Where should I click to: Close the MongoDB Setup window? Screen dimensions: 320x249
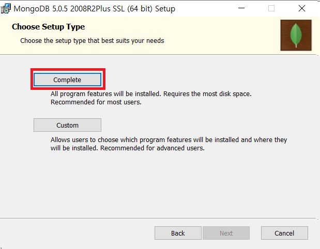tap(302, 8)
